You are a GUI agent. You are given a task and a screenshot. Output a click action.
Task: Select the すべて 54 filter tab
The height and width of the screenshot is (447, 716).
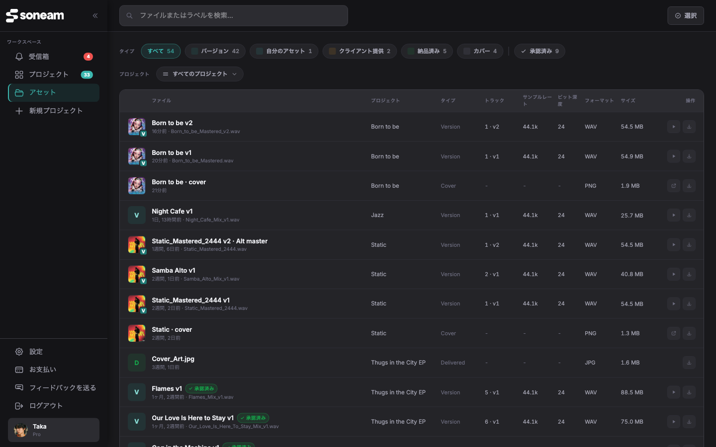[161, 51]
